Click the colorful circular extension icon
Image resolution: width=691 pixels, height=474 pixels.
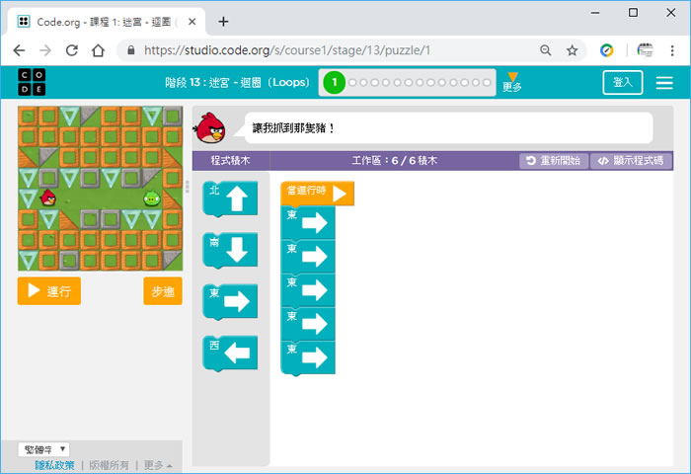pyautogui.click(x=607, y=50)
